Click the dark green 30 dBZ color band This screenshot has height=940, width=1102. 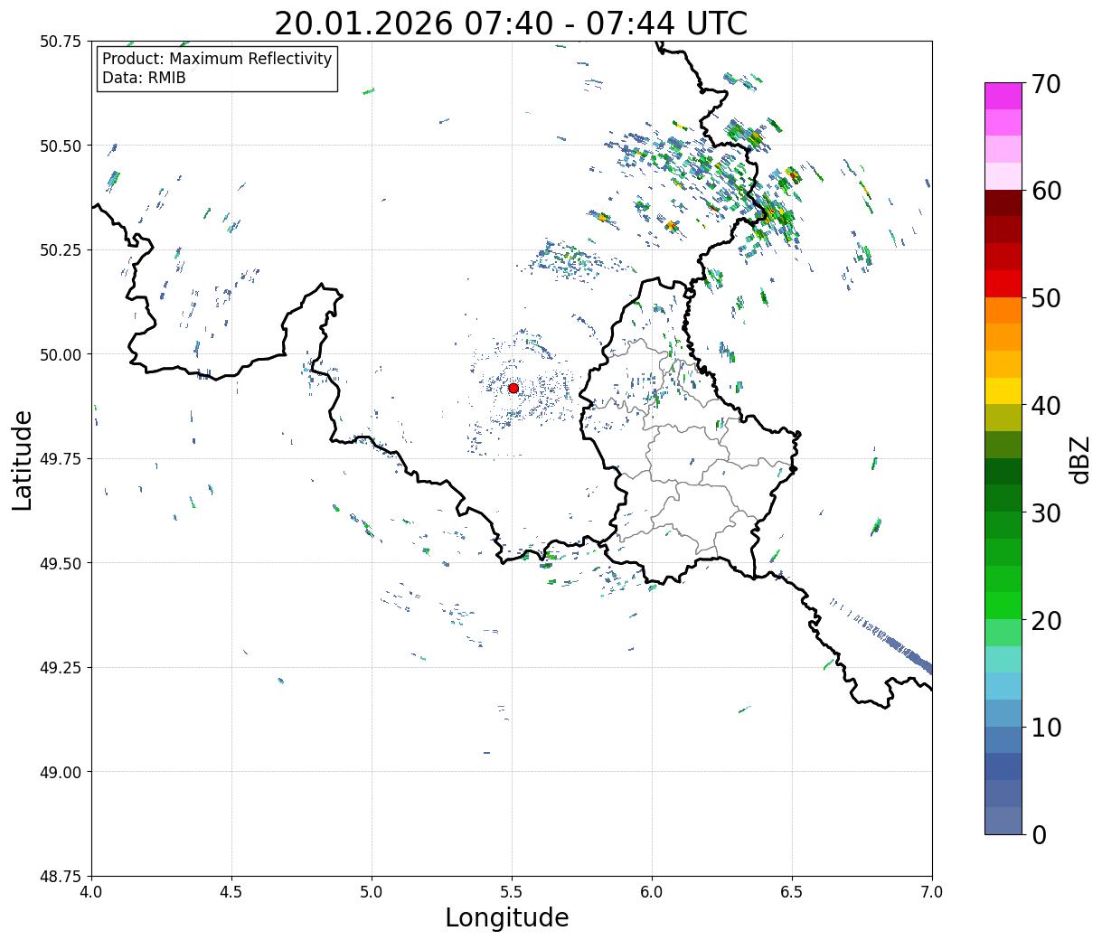pyautogui.click(x=1003, y=498)
